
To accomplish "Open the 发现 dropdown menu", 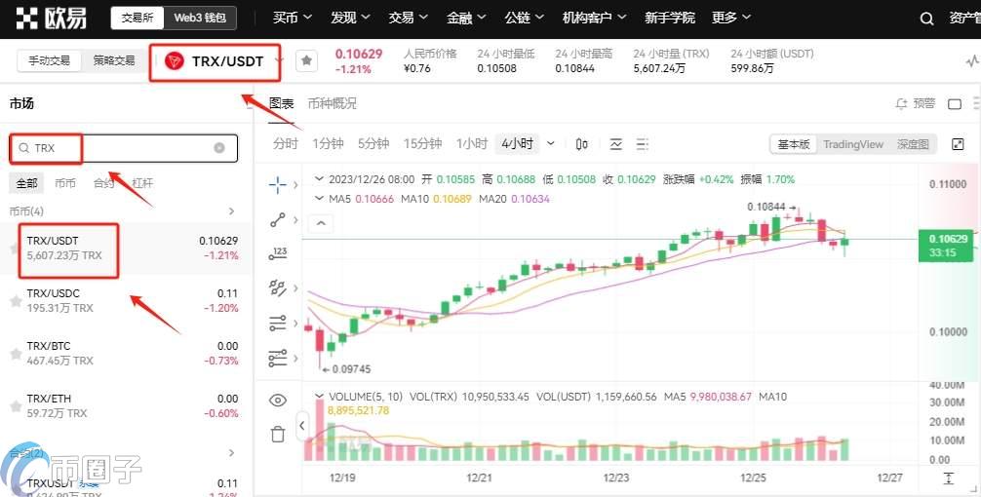I will 350,19.
